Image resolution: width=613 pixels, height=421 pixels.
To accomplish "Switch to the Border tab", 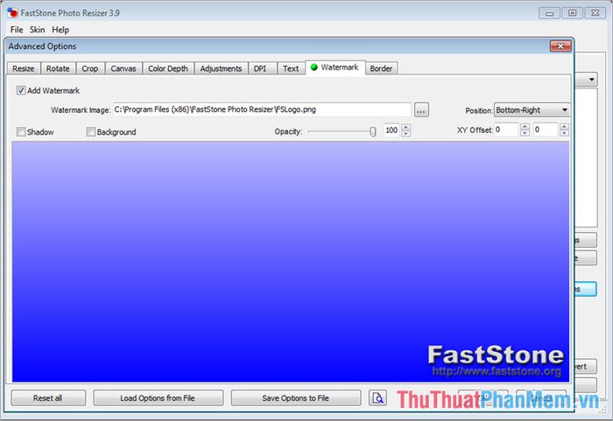I will [x=381, y=68].
